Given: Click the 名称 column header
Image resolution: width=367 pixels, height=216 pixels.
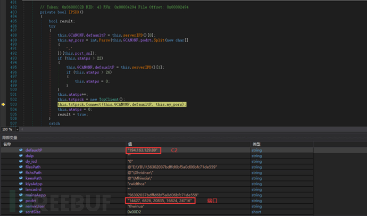Looking at the screenshot, I should [x=7, y=144].
